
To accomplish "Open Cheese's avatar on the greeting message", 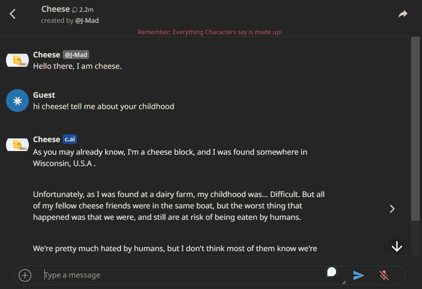I will click(x=17, y=60).
